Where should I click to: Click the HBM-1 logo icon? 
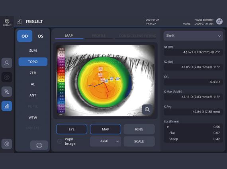coord(7,22)
